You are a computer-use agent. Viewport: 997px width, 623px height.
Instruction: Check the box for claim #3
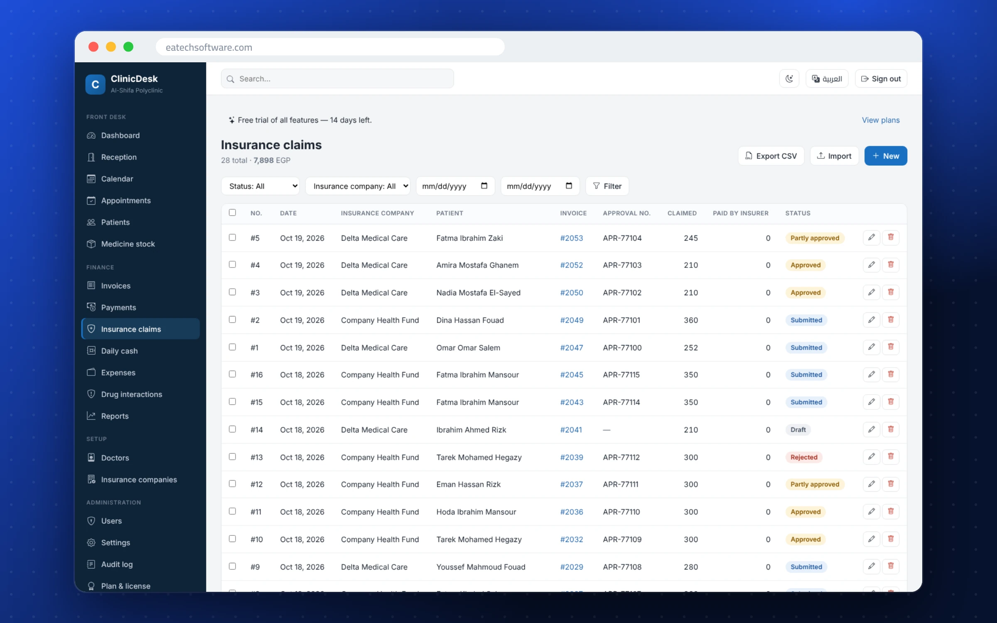[x=232, y=292]
